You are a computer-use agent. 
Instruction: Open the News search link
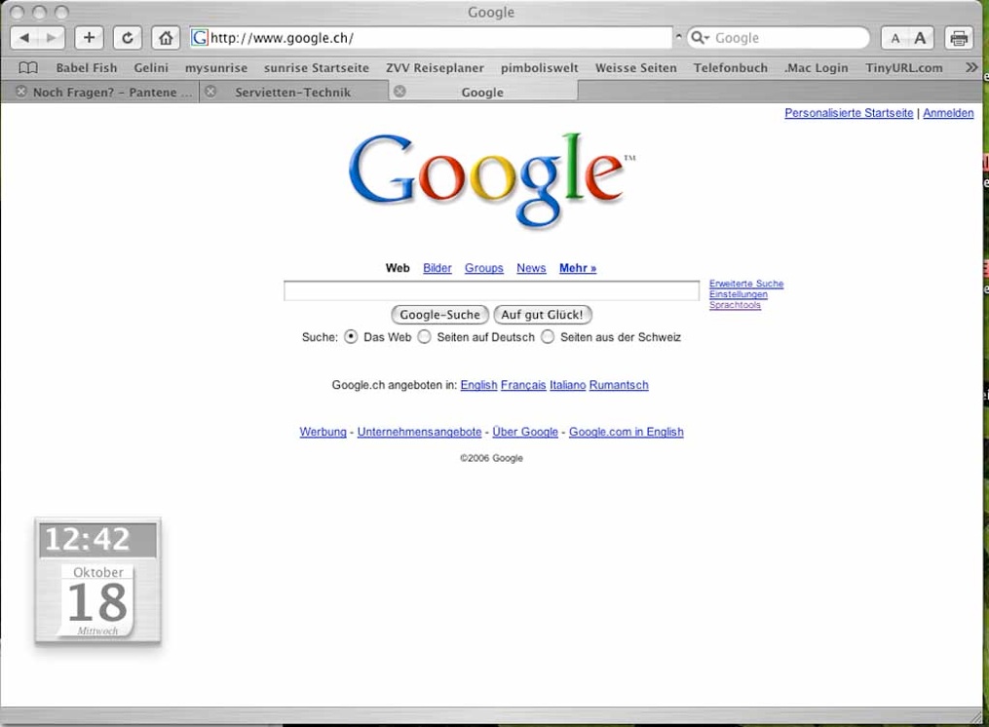pyautogui.click(x=531, y=268)
